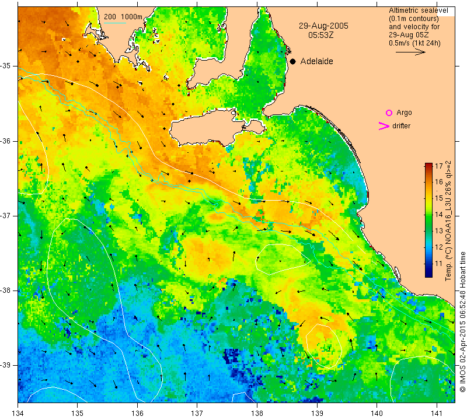Click the color bar value 12

[439, 247]
